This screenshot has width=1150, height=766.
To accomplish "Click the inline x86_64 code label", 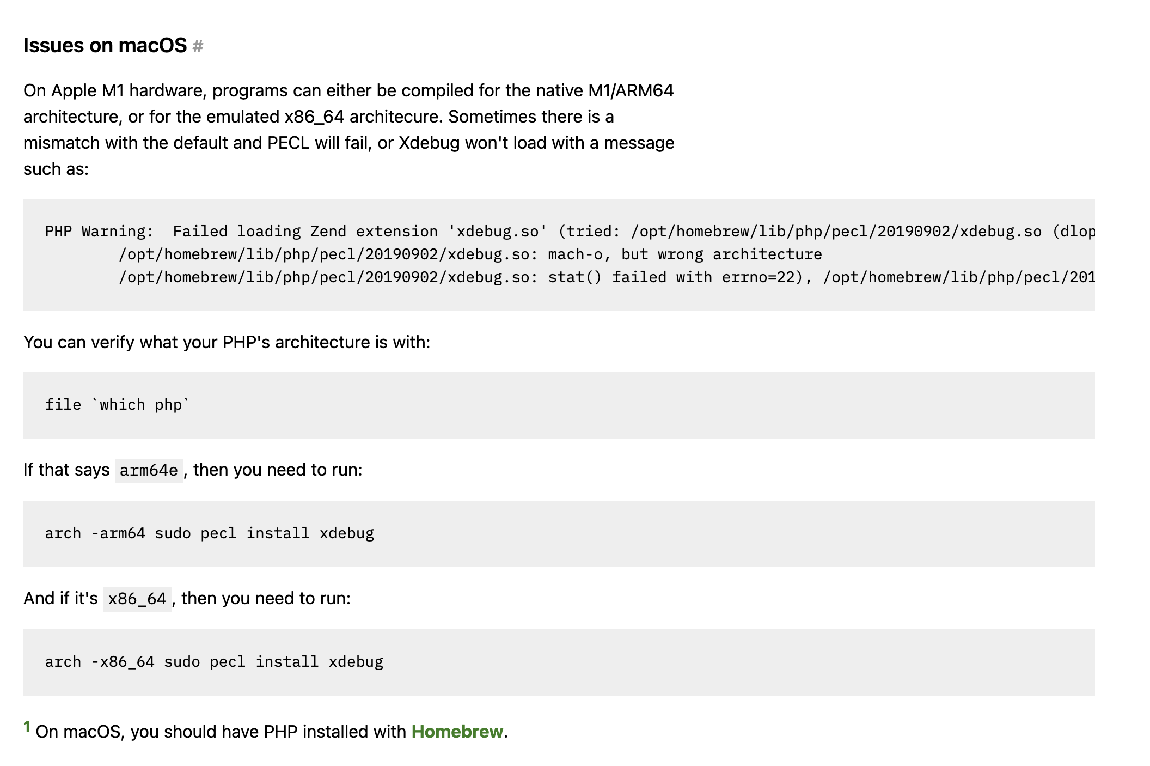I will coord(137,599).
